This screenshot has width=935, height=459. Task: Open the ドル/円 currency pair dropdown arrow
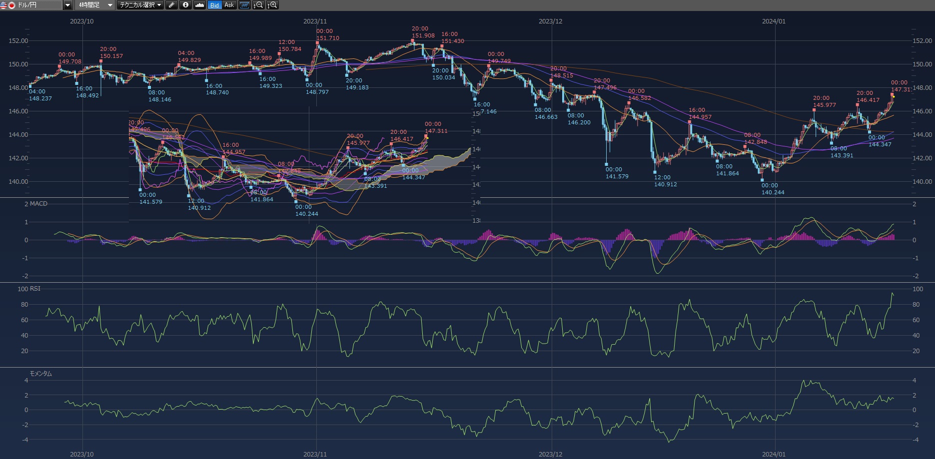67,5
